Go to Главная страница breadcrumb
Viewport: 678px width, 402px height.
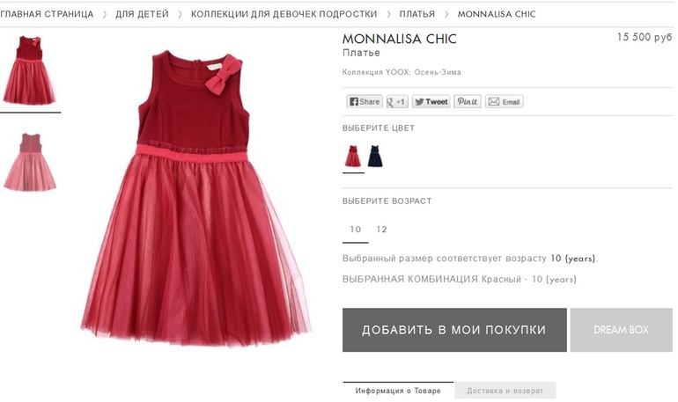(47, 14)
